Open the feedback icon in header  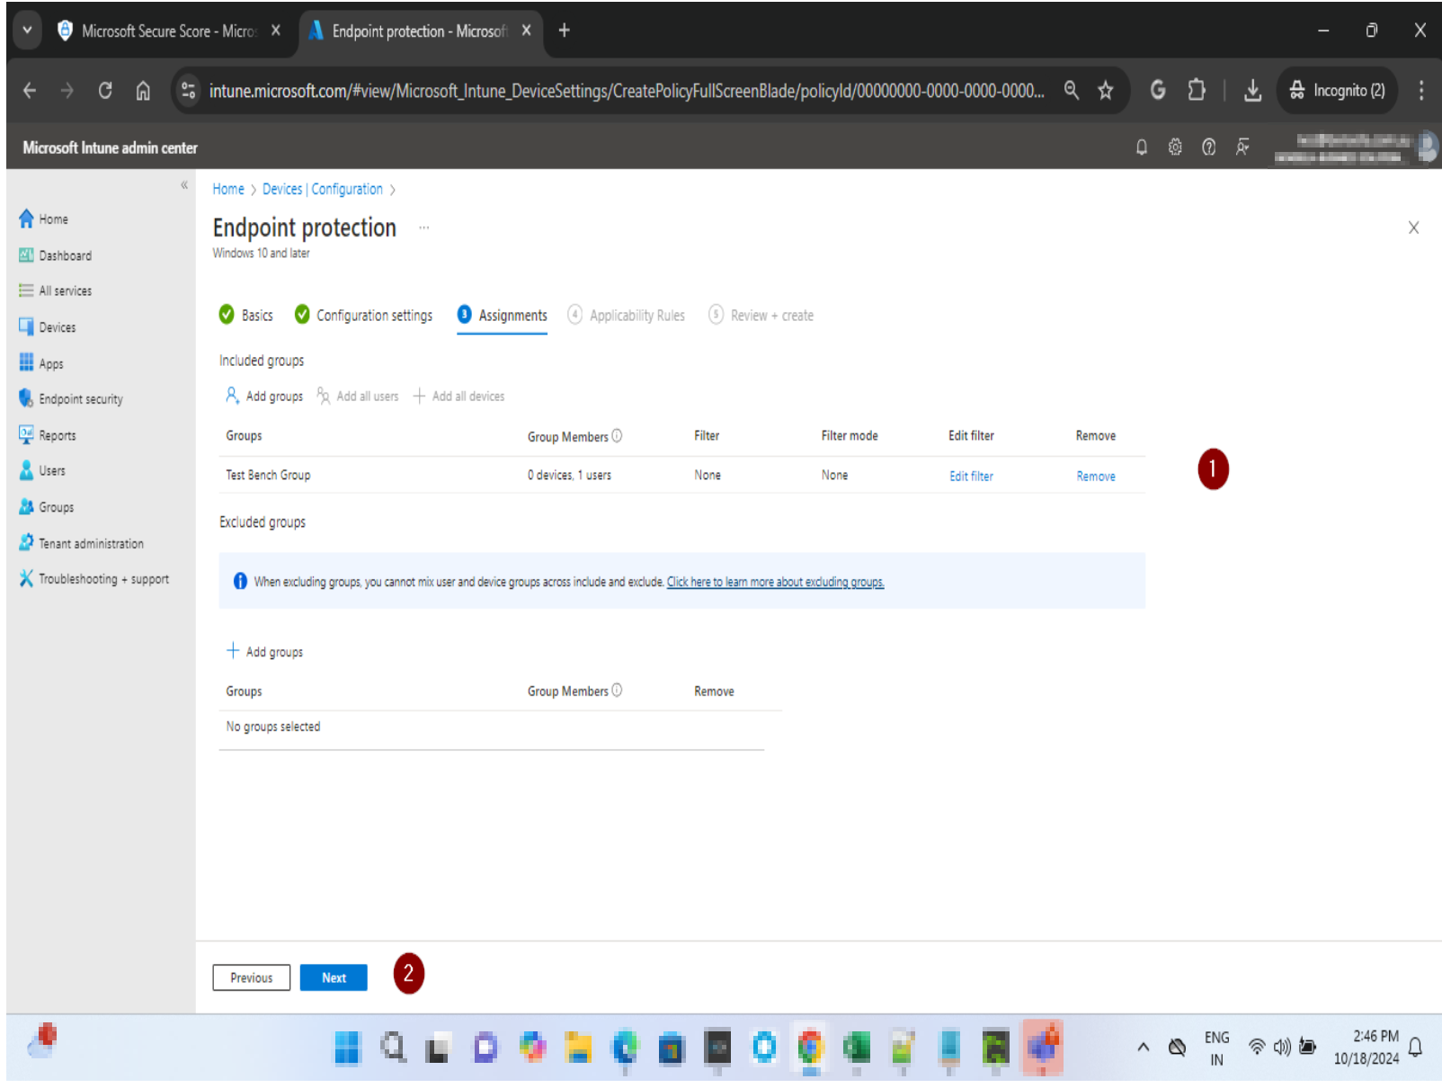tap(1242, 147)
